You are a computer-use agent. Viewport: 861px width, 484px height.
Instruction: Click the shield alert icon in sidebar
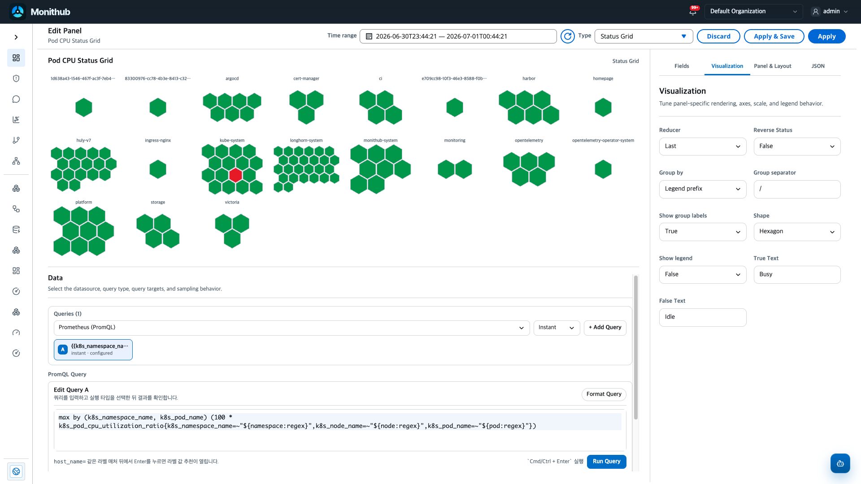16,78
